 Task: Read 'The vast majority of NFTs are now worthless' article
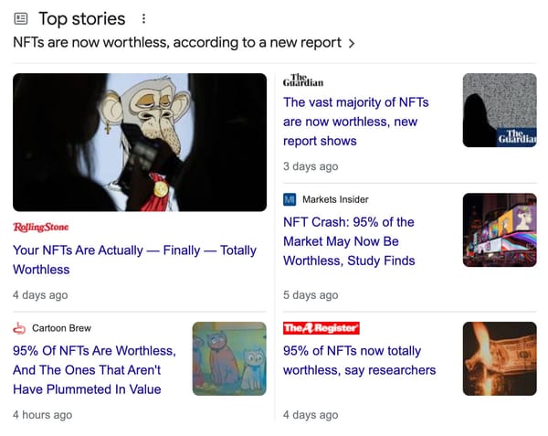click(355, 122)
